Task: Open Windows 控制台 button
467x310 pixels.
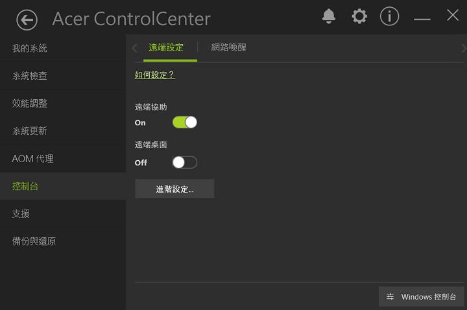Action: (x=422, y=296)
